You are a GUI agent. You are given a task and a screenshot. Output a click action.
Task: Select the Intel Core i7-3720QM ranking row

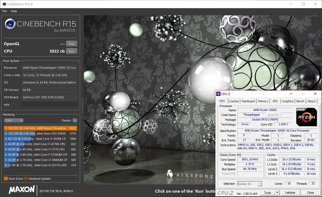pyautogui.click(x=40, y=155)
